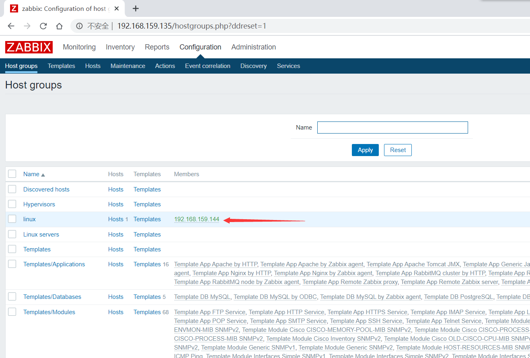The image size is (530, 358).
Task: Go to Maintenance submenu tab
Action: [128, 66]
